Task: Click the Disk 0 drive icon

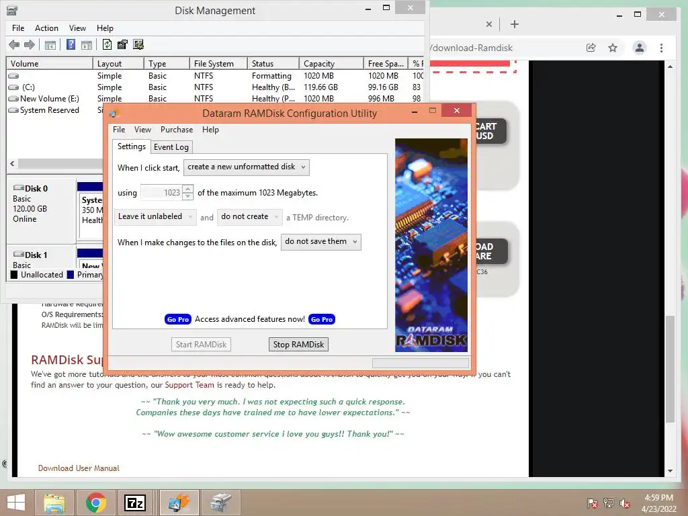Action: 18,188
